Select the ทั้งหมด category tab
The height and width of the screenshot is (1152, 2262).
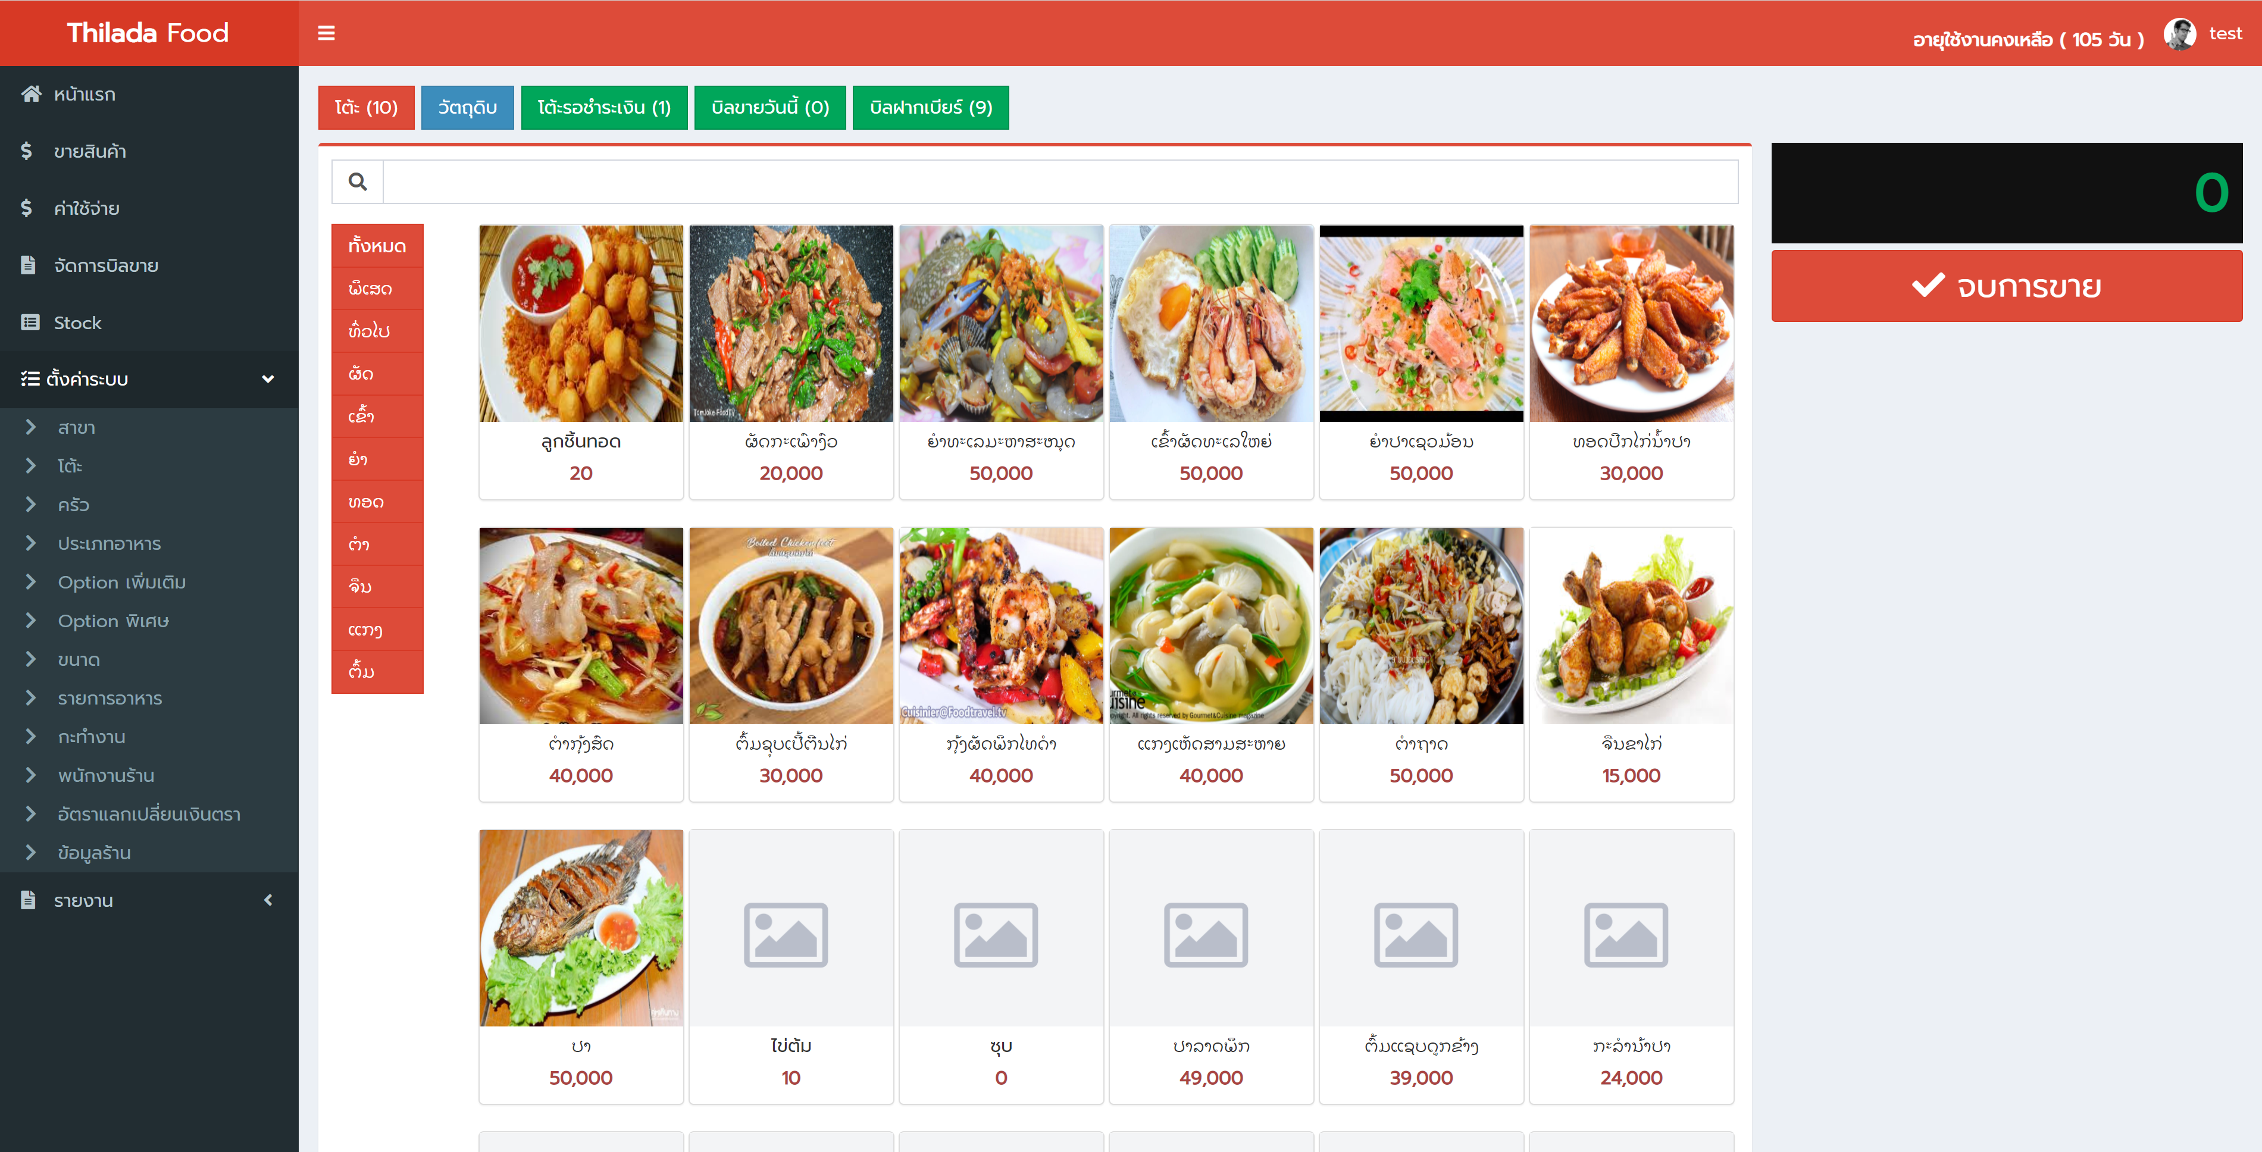click(377, 246)
